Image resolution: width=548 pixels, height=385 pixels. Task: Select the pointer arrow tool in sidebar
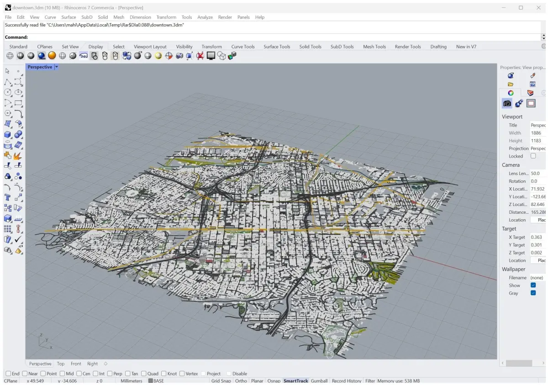pos(8,71)
